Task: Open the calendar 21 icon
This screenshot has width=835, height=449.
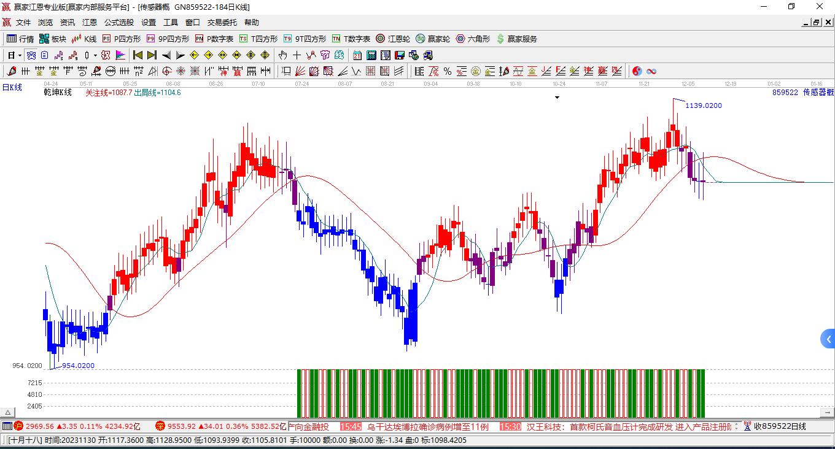Action: pyautogui.click(x=357, y=55)
